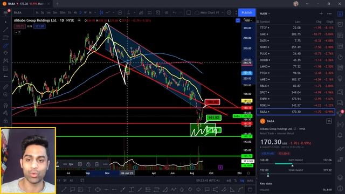The height and width of the screenshot is (194, 345).
Task: Delete drawing with trash icon in floating toolbar
Action: click(96, 164)
